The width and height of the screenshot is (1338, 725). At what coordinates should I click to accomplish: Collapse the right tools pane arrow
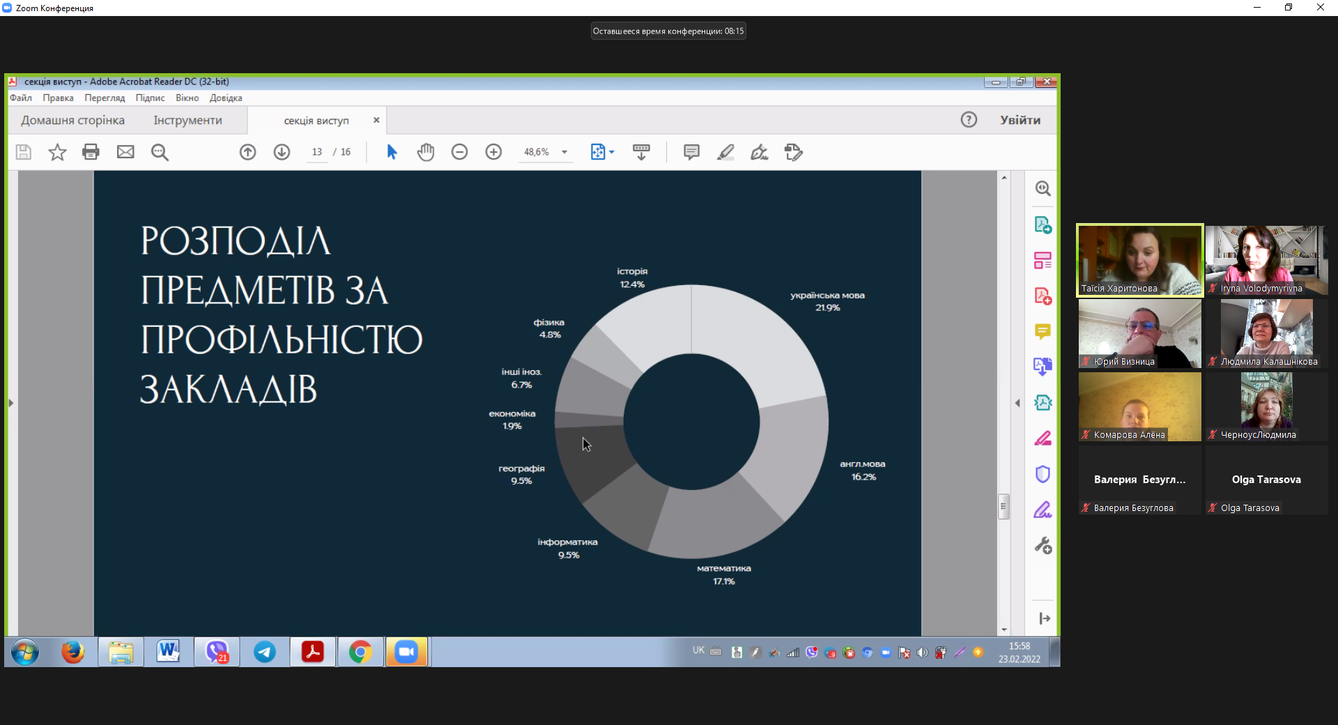(x=1017, y=403)
